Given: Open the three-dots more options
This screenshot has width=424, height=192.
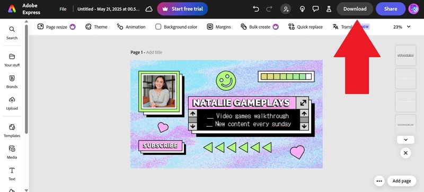Looking at the screenshot, I should click(379, 181).
